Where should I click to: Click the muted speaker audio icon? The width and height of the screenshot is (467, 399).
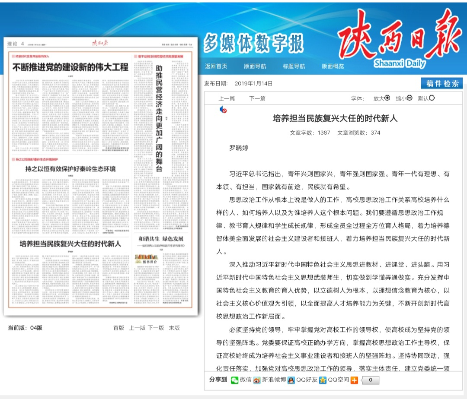coord(223,110)
